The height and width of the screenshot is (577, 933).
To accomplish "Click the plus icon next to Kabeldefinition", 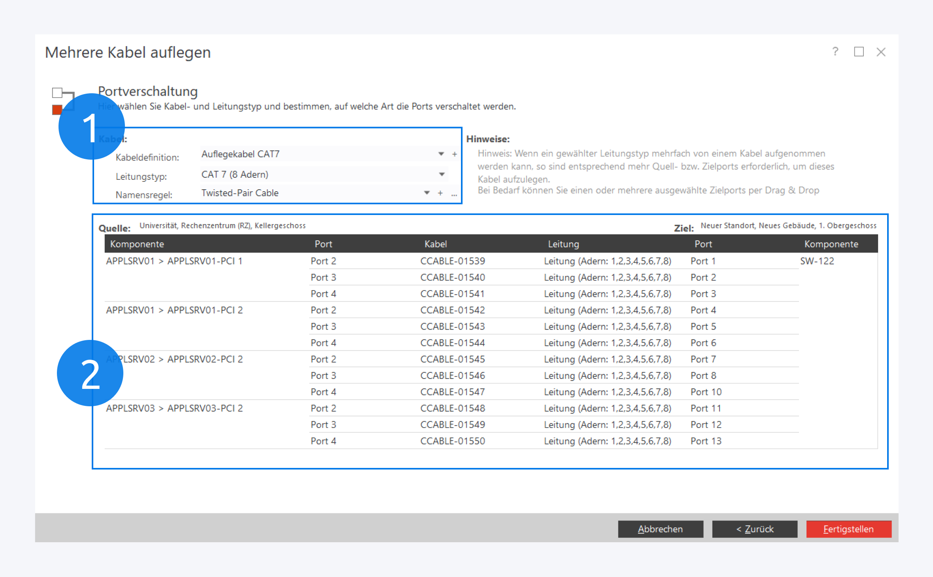I will point(455,154).
